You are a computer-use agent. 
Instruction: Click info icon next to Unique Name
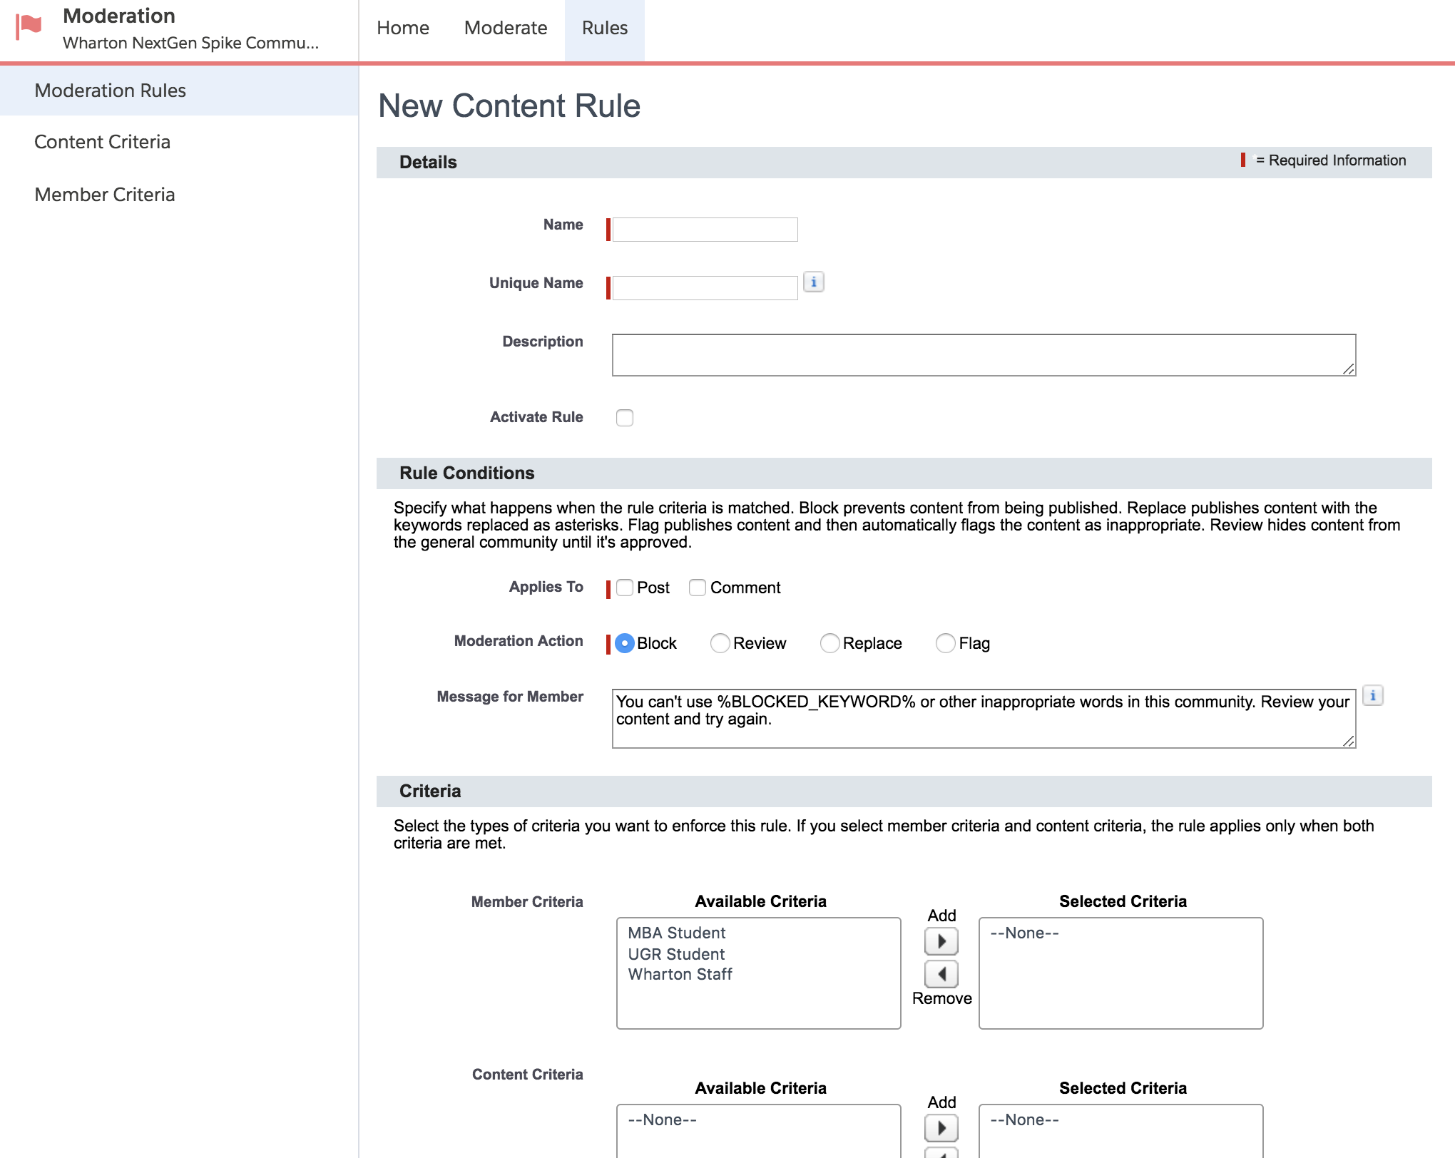[813, 282]
